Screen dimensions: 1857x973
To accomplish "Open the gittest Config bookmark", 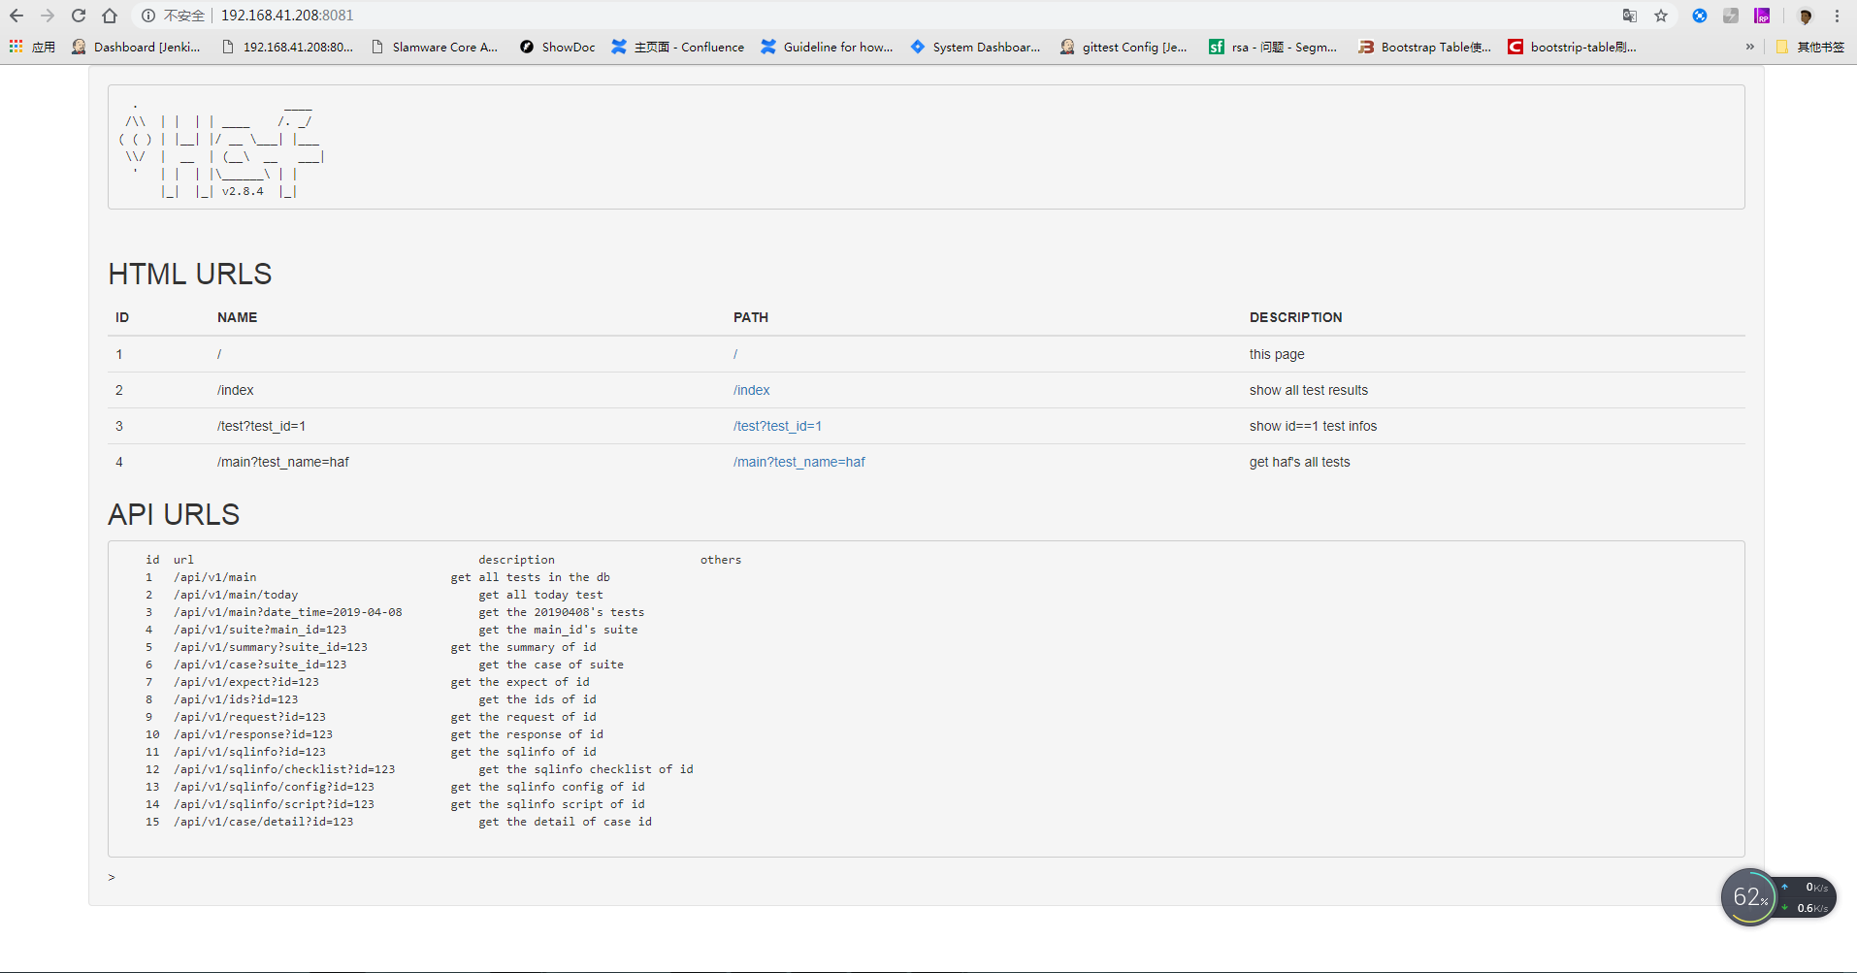I will click(x=1124, y=47).
